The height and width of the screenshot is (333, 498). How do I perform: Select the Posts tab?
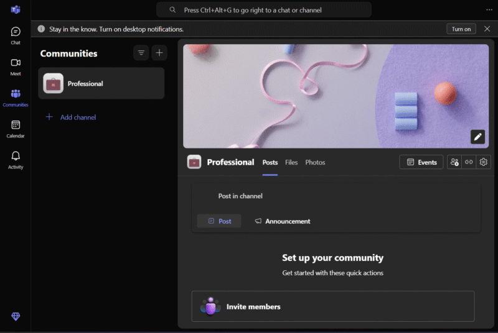270,162
